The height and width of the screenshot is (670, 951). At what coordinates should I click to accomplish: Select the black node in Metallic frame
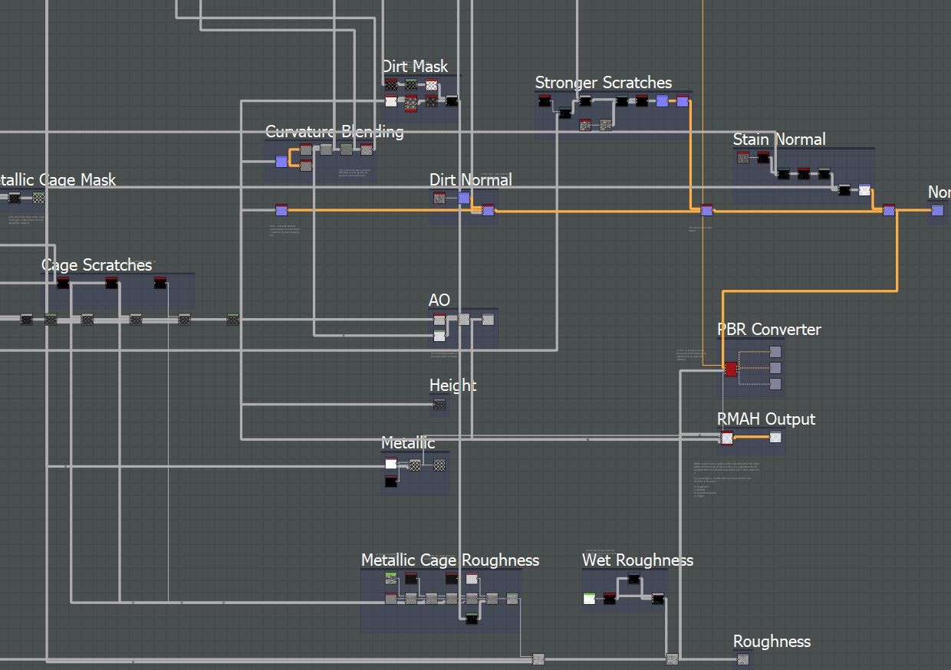point(390,481)
